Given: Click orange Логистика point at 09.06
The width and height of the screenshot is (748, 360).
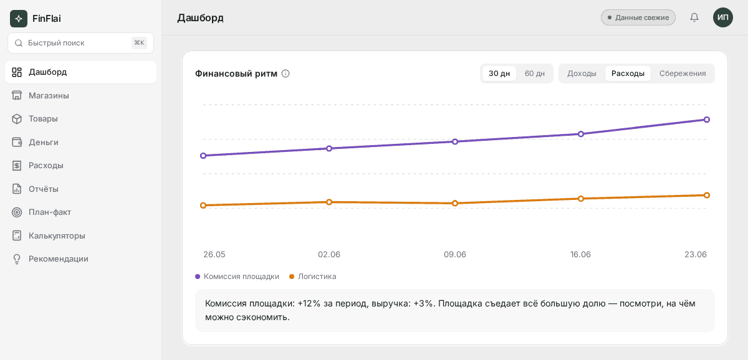Looking at the screenshot, I should click(455, 203).
